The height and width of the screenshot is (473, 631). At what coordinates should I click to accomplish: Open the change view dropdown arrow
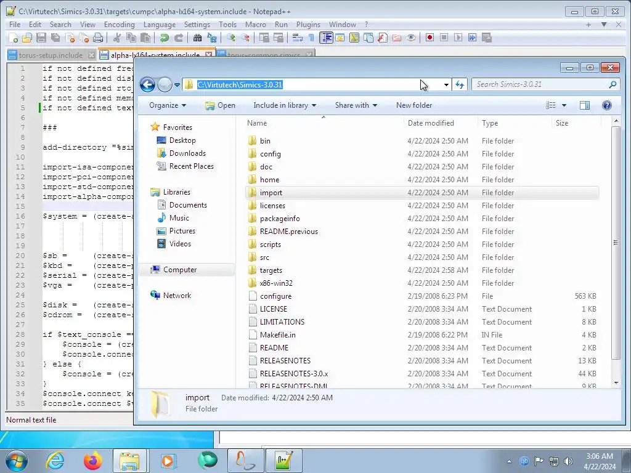click(x=564, y=105)
